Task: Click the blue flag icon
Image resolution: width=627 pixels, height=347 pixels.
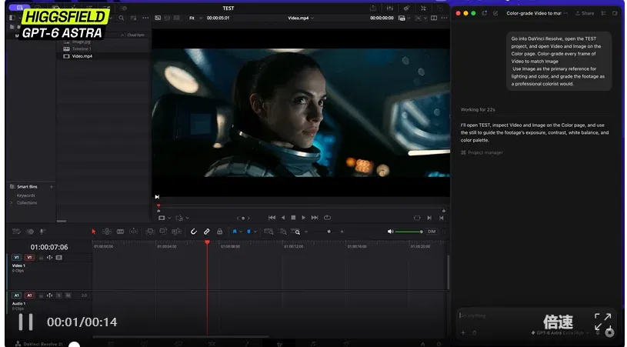Action: click(x=235, y=232)
